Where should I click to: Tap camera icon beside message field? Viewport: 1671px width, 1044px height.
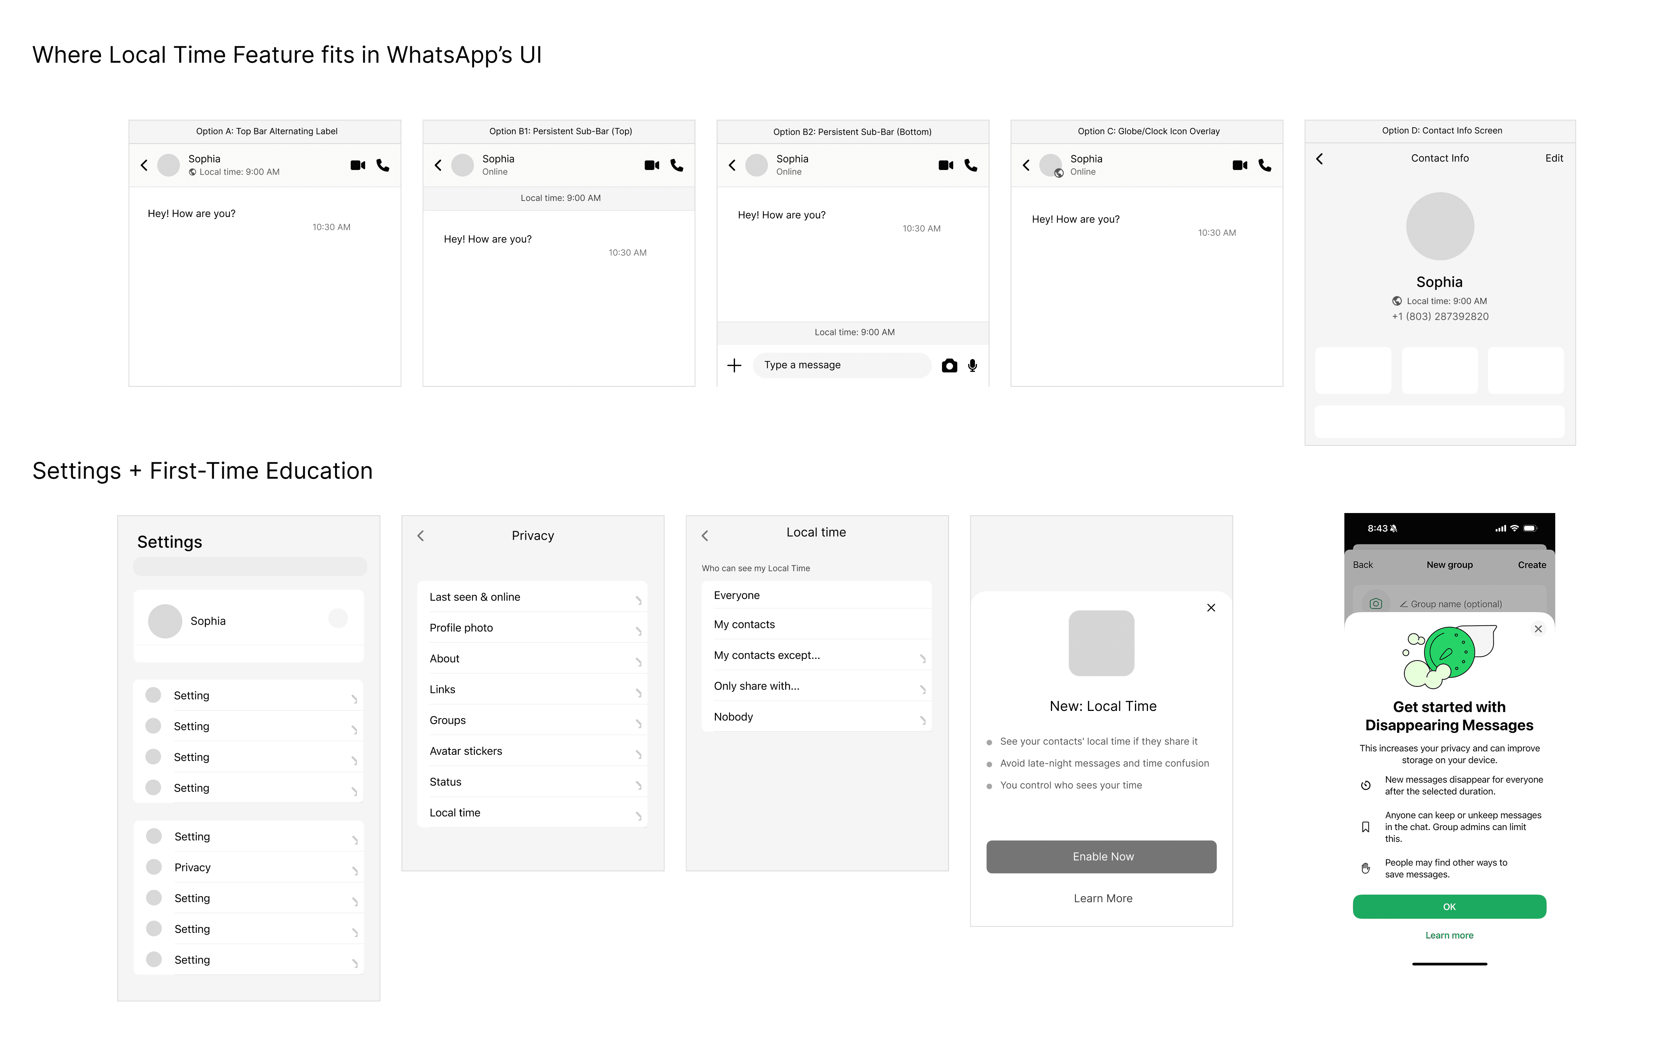(x=949, y=365)
